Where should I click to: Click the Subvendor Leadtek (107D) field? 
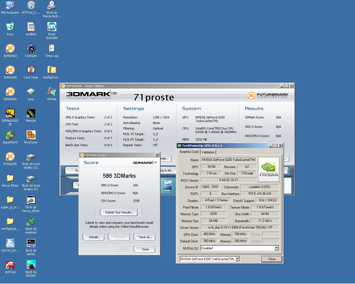pos(260,187)
